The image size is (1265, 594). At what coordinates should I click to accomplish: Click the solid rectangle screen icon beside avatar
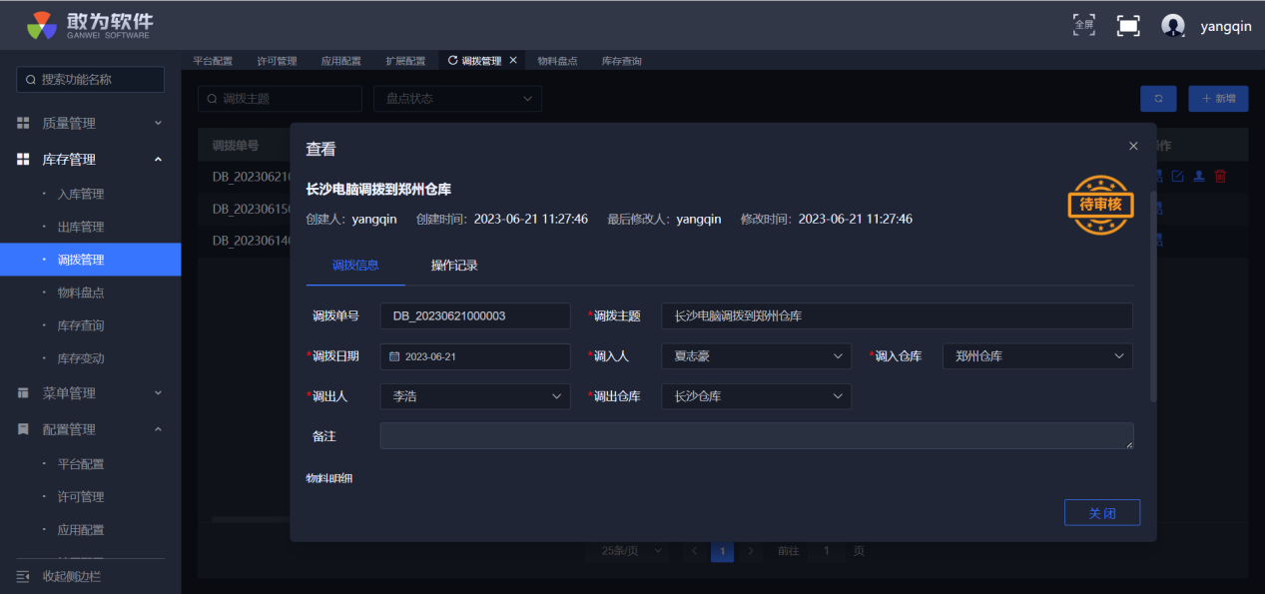[1128, 26]
